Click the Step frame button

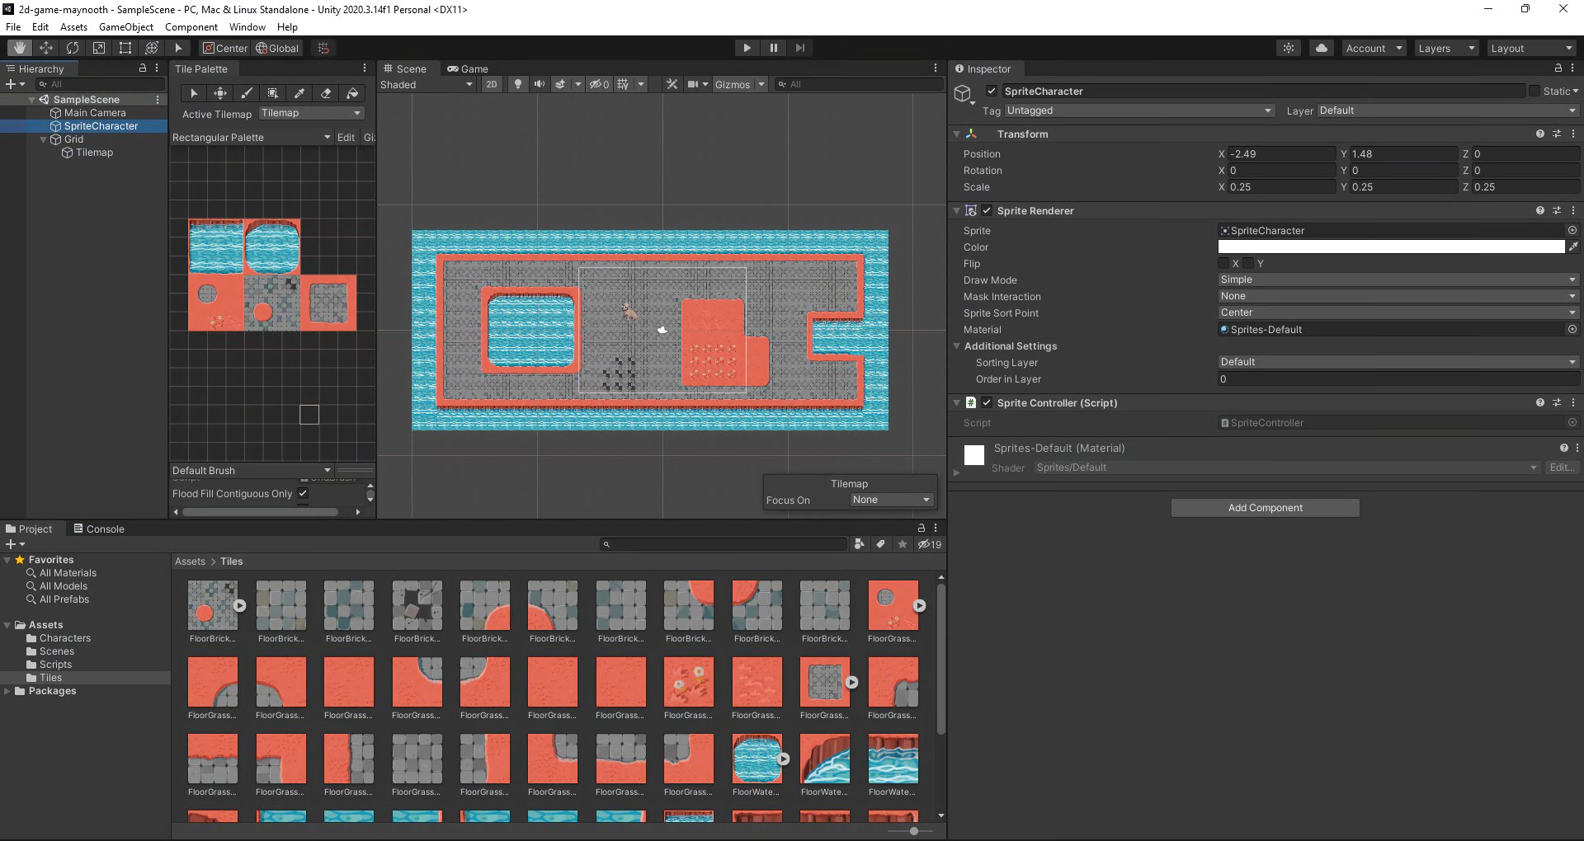(x=799, y=48)
